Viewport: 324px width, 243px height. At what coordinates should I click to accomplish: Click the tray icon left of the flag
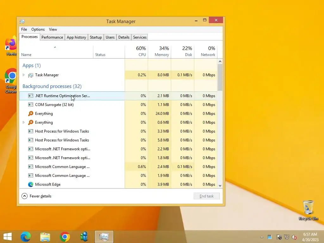pyautogui.click(x=270, y=237)
